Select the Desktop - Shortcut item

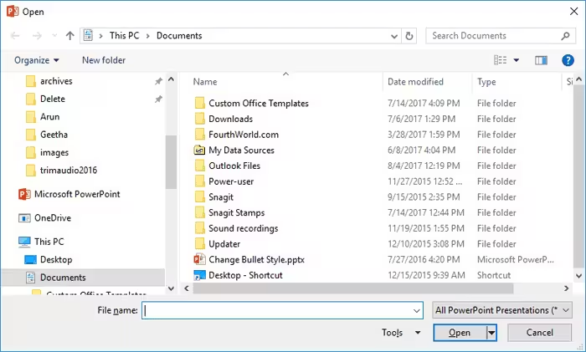click(245, 275)
